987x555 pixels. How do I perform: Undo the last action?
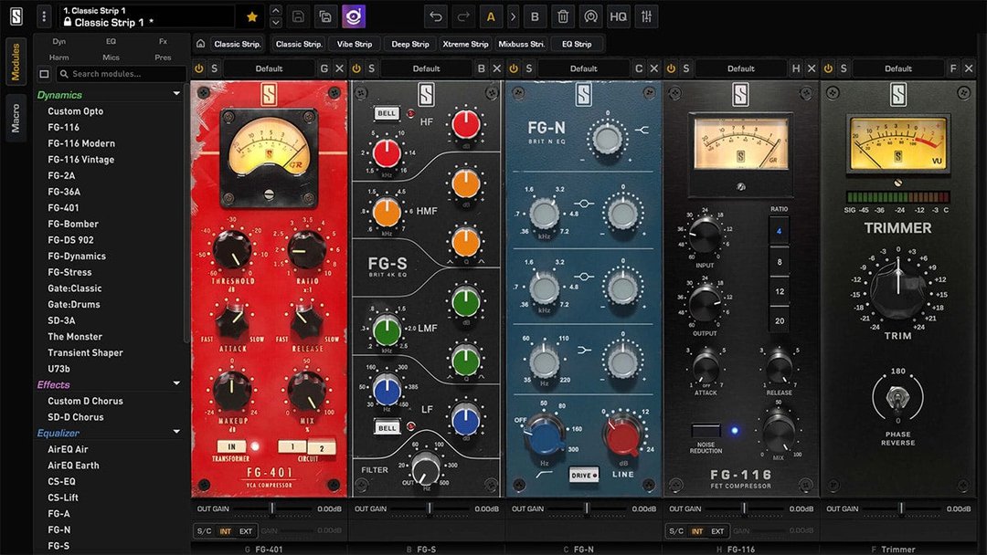click(436, 16)
